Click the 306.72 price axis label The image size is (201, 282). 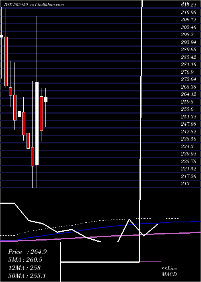tap(189, 20)
